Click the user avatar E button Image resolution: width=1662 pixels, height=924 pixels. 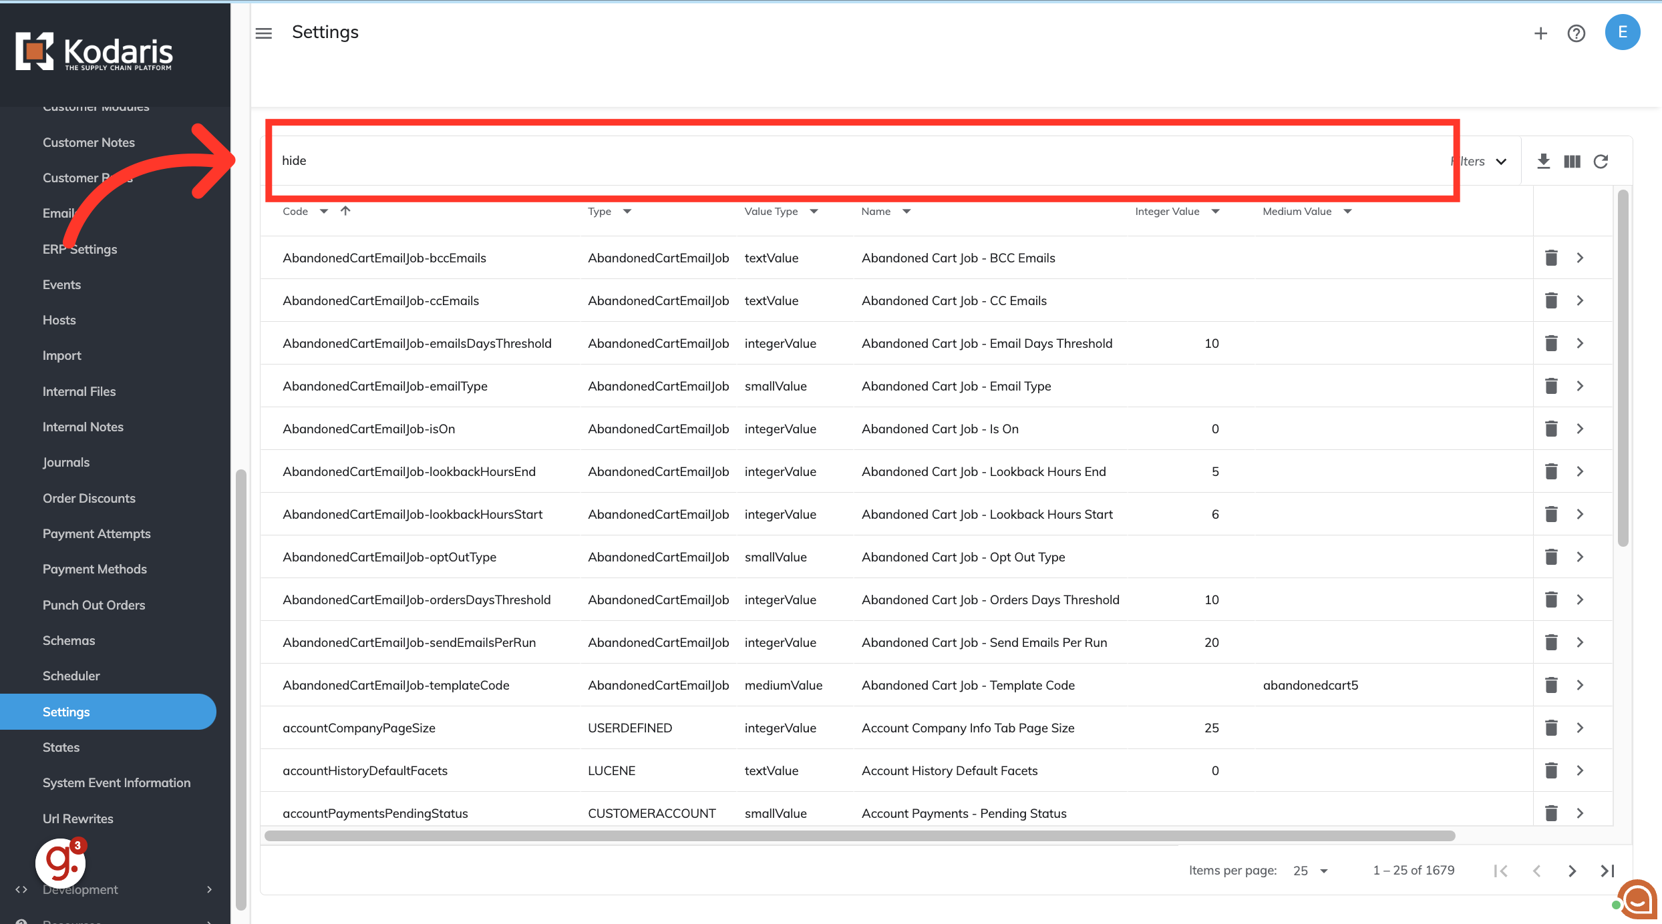click(x=1622, y=32)
